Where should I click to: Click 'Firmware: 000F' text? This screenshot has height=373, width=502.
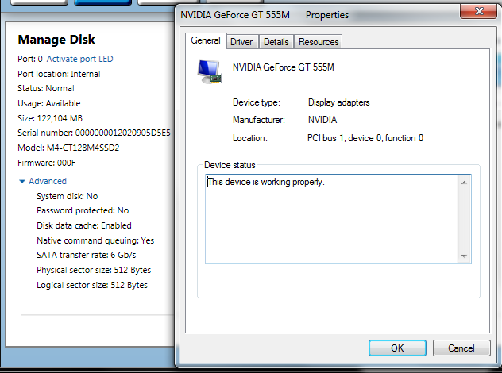coord(47,163)
